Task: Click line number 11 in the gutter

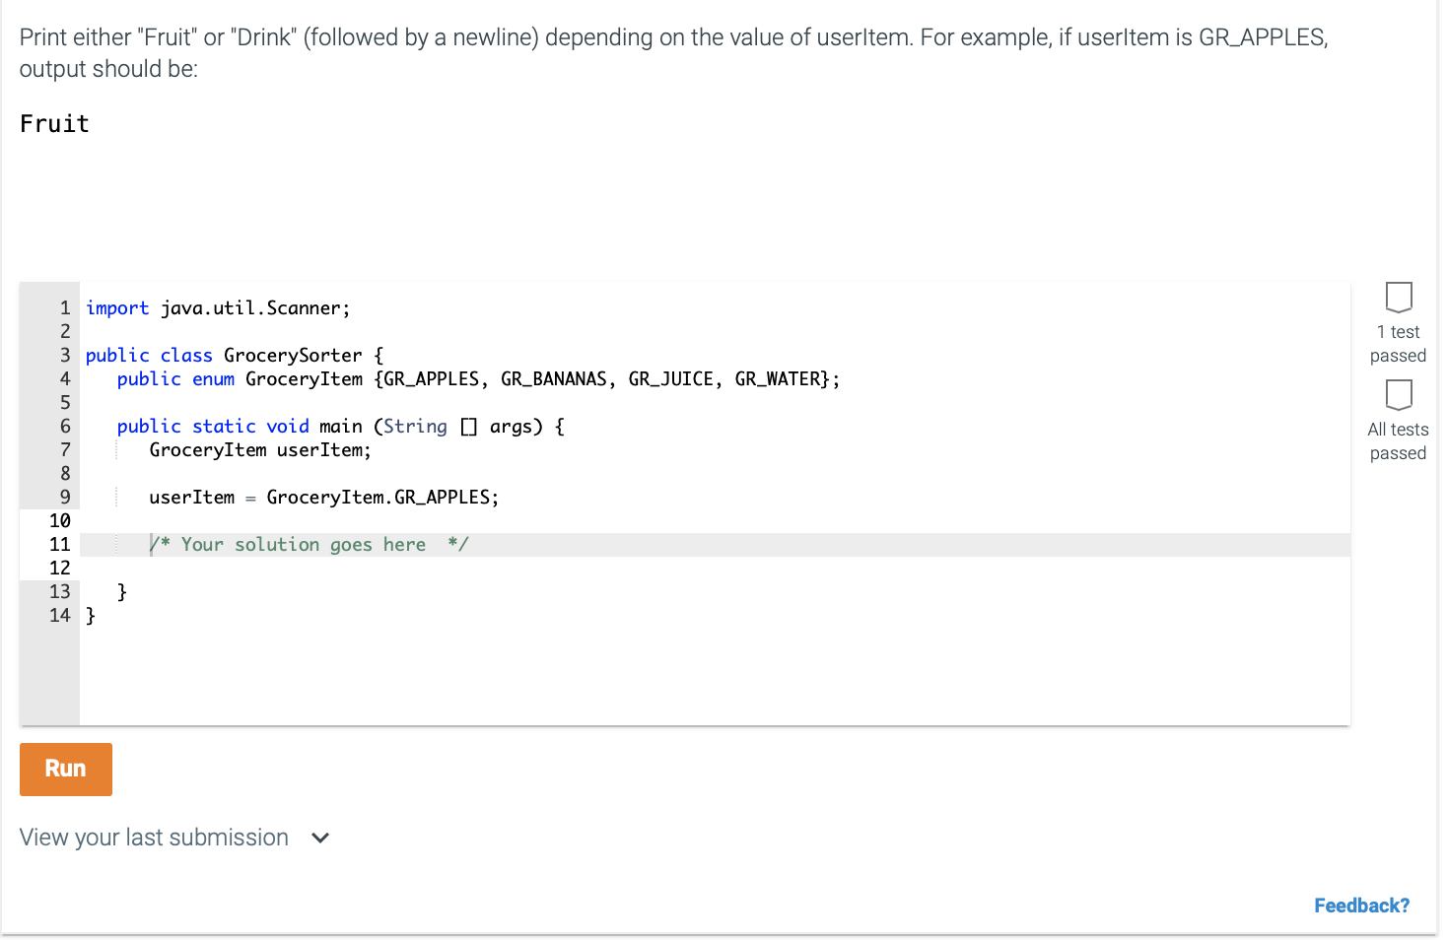Action: pyautogui.click(x=60, y=545)
